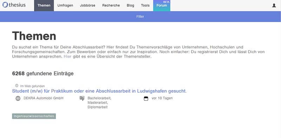
Task: Click the globe icon beside Im Web gefunden
Action: click(17, 85)
